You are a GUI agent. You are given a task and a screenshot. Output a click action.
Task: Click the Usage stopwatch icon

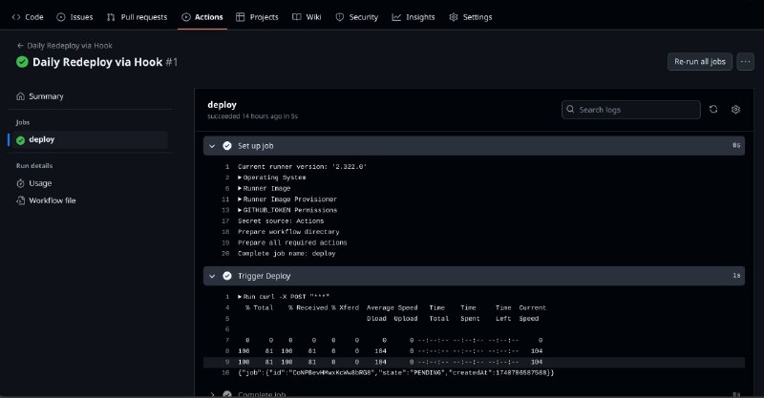21,182
